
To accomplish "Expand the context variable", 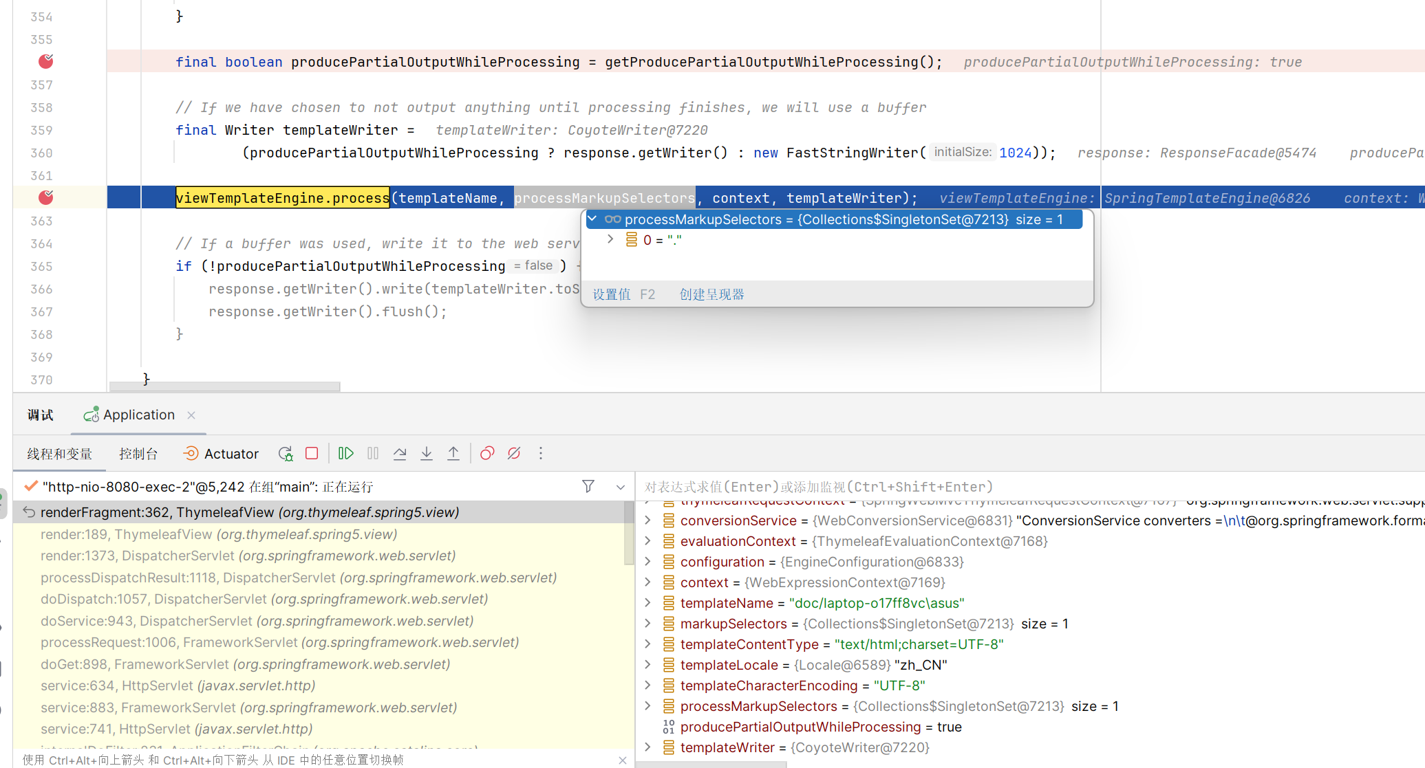I will 647,582.
